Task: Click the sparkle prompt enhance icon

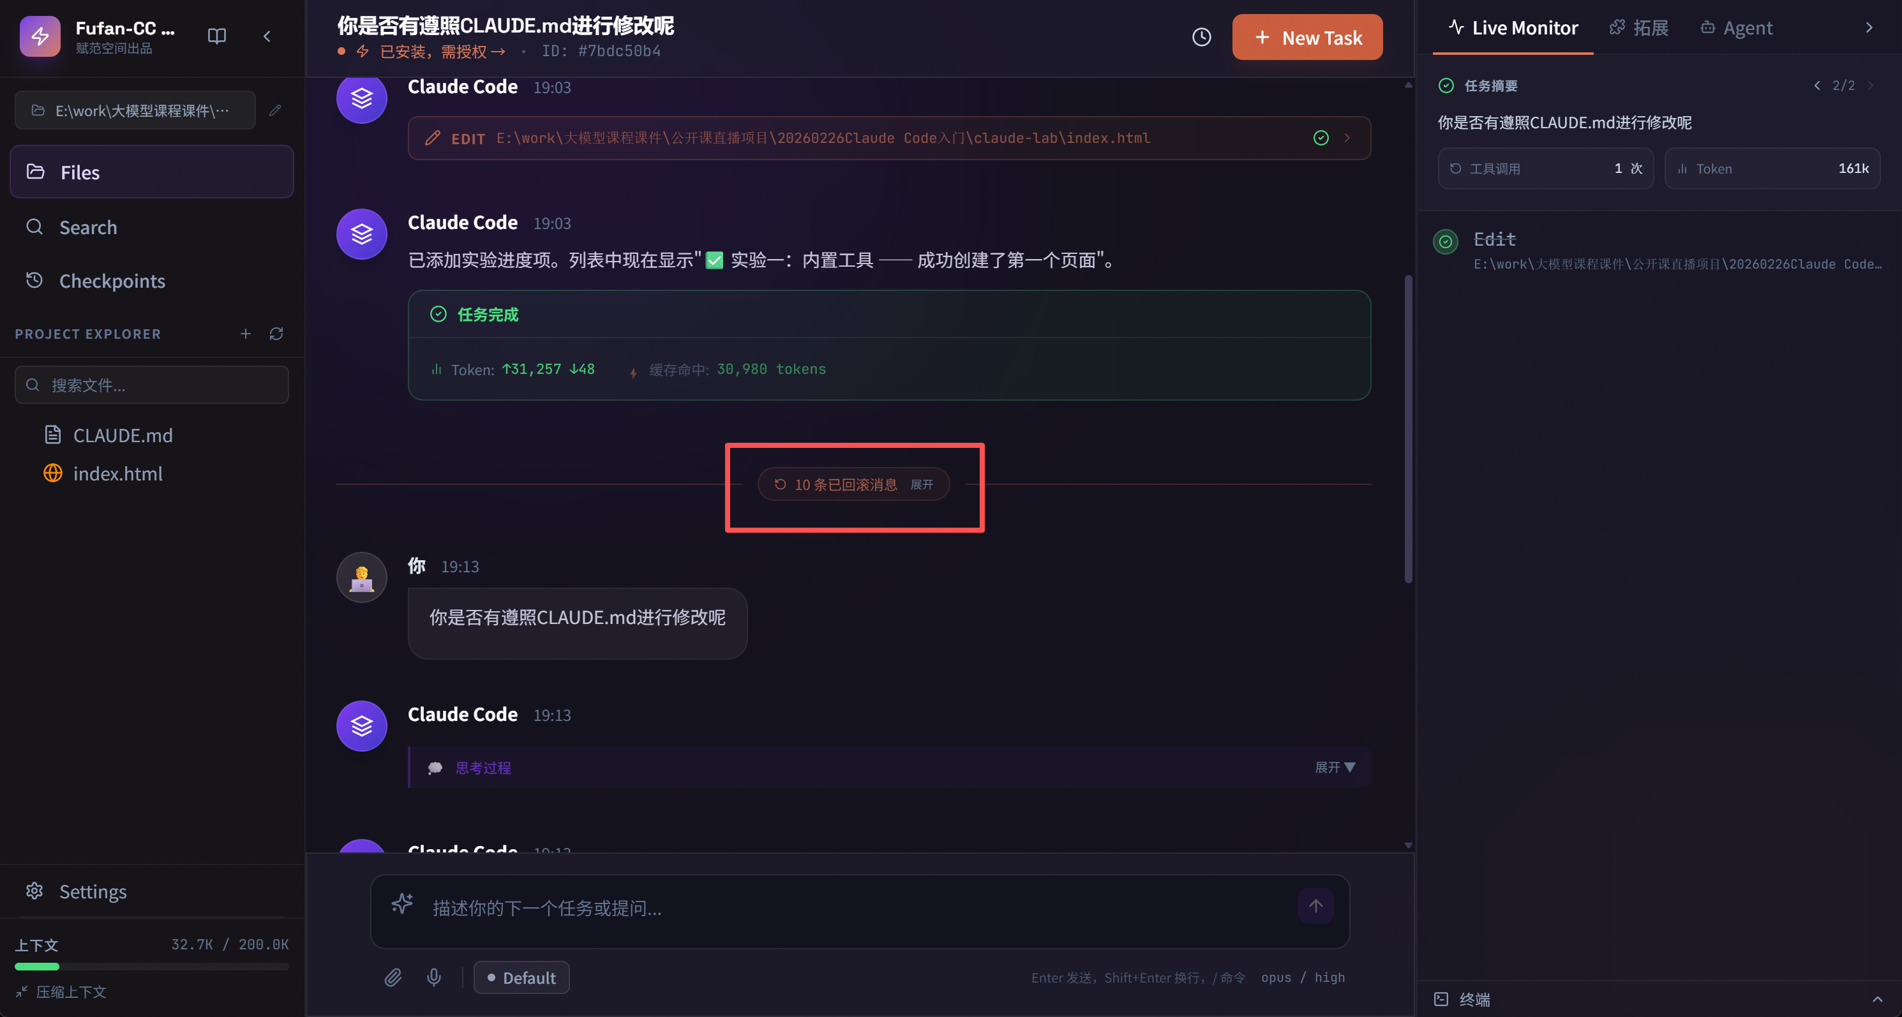Action: pyautogui.click(x=402, y=904)
